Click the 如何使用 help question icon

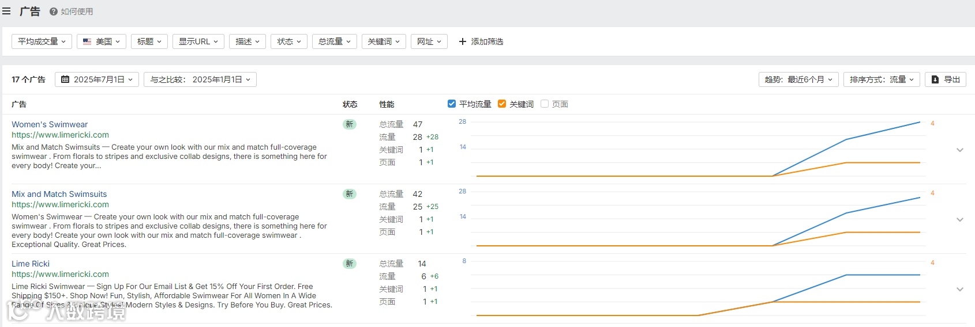54,12
